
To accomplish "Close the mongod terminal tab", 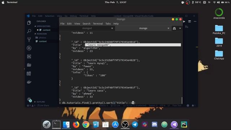I will 112,28.
